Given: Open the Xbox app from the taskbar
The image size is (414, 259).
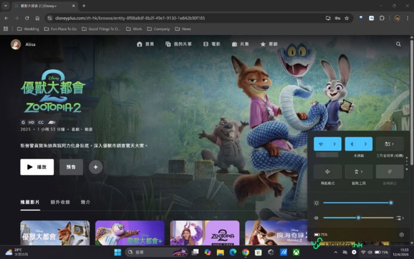Looking at the screenshot, I should coord(296,252).
